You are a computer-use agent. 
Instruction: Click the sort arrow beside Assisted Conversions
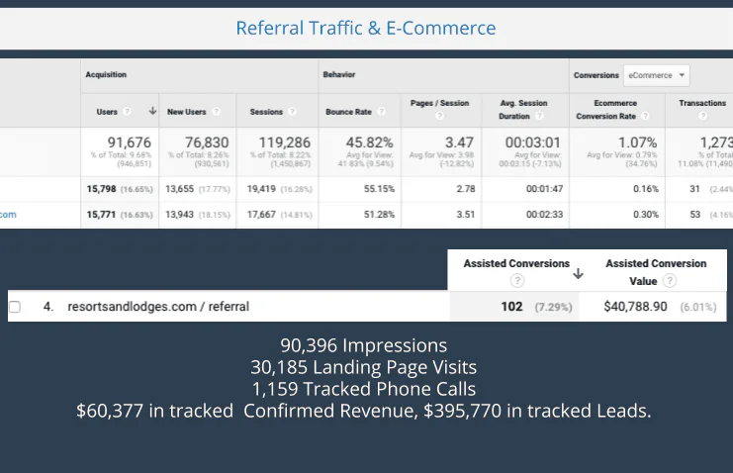tap(578, 274)
